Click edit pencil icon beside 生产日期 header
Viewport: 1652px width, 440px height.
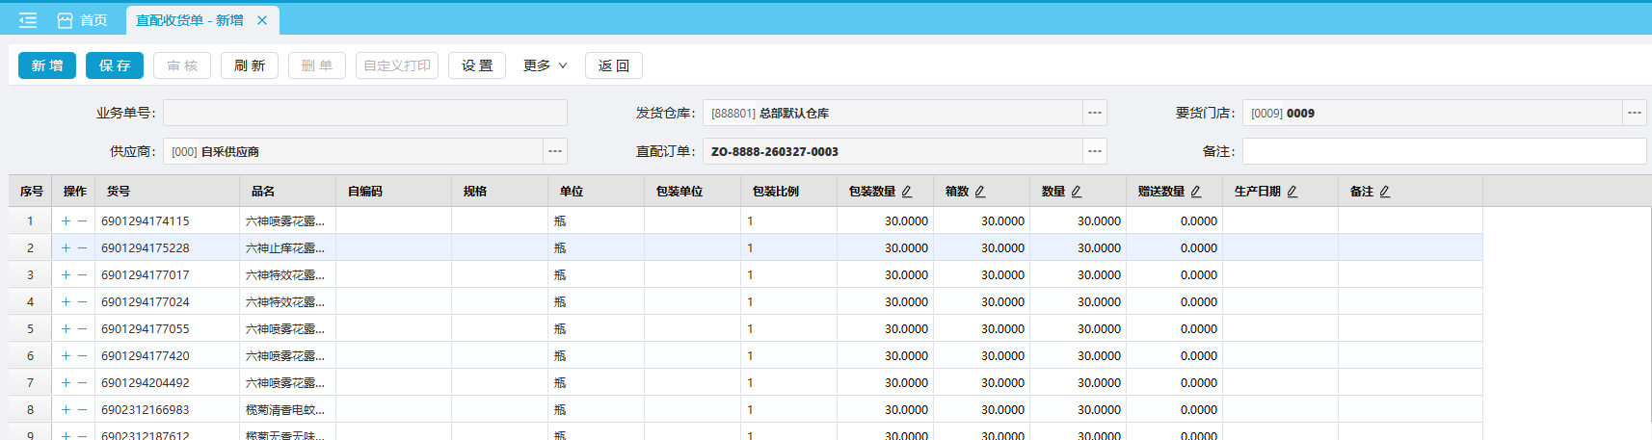coord(1292,192)
